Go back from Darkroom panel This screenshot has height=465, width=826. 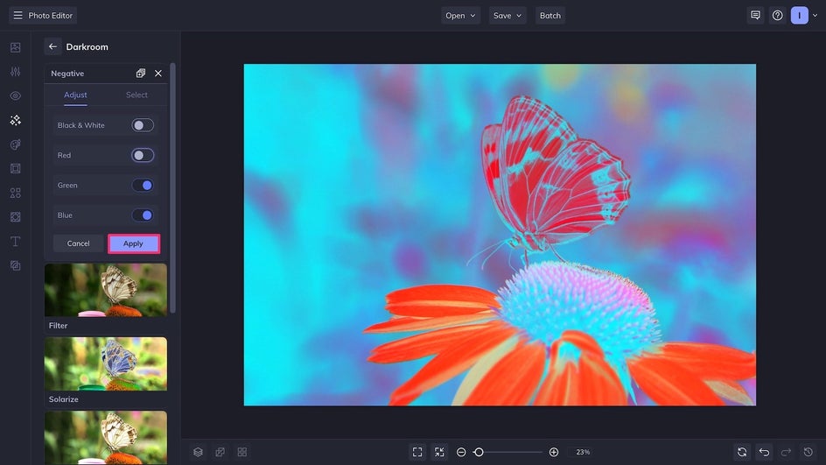(52, 46)
